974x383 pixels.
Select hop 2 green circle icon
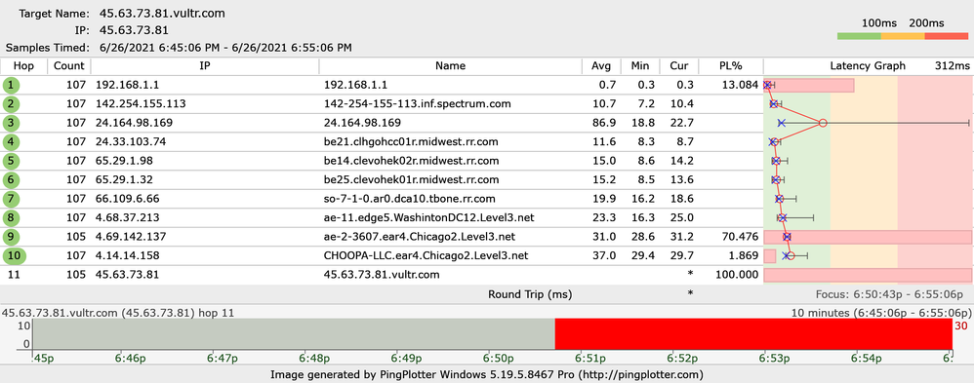point(11,103)
